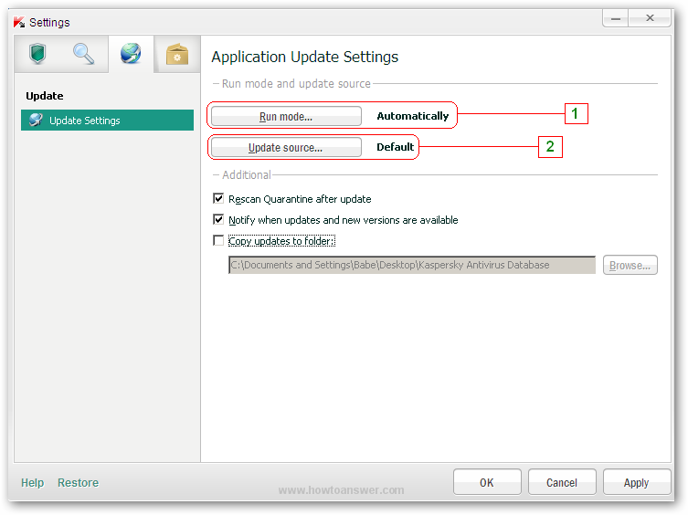Click the Restore link
688x515 pixels.
tap(78, 482)
